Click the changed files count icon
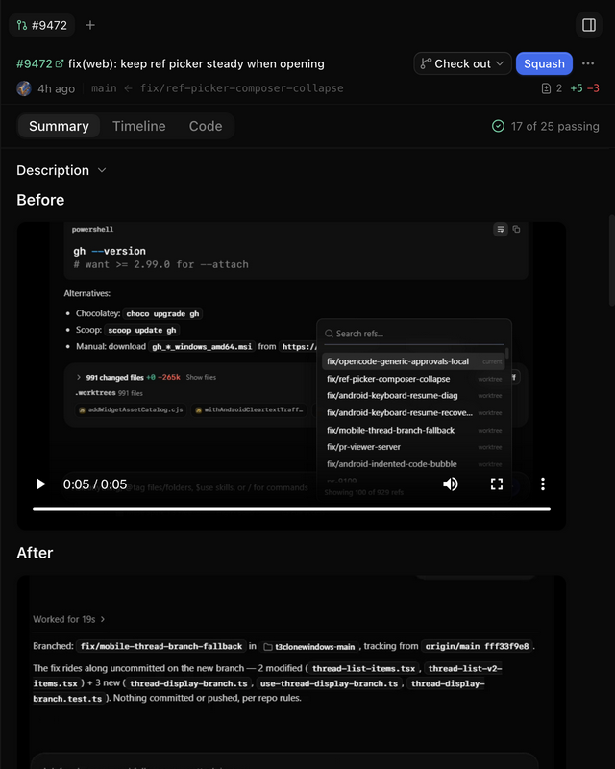Image resolution: width=615 pixels, height=769 pixels. point(546,88)
